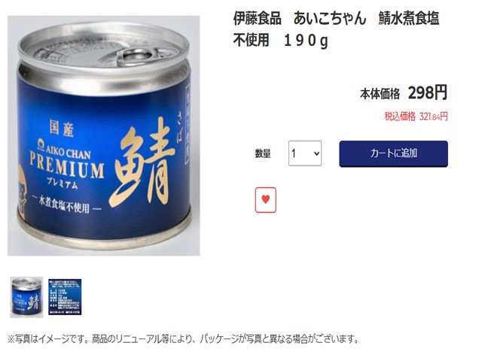Click the Aiko-chan mascot face on can edge
The height and width of the screenshot is (361, 482).
point(22,192)
